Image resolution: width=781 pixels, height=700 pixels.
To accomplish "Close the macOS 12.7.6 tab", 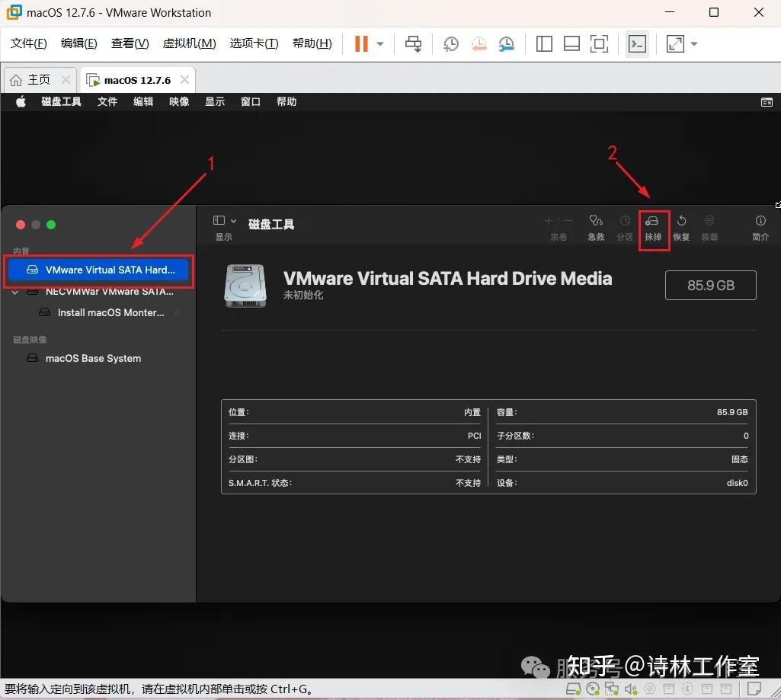I will click(184, 80).
